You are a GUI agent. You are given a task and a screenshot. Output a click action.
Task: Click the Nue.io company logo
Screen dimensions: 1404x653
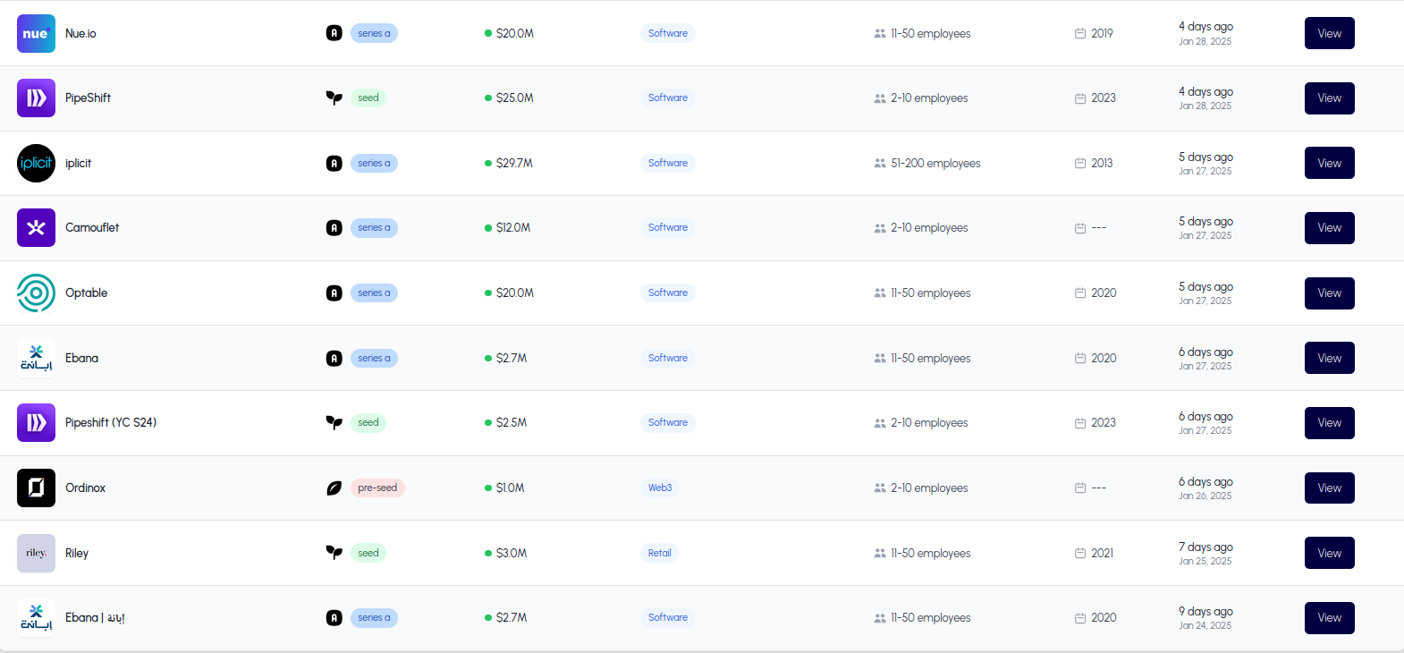click(36, 33)
